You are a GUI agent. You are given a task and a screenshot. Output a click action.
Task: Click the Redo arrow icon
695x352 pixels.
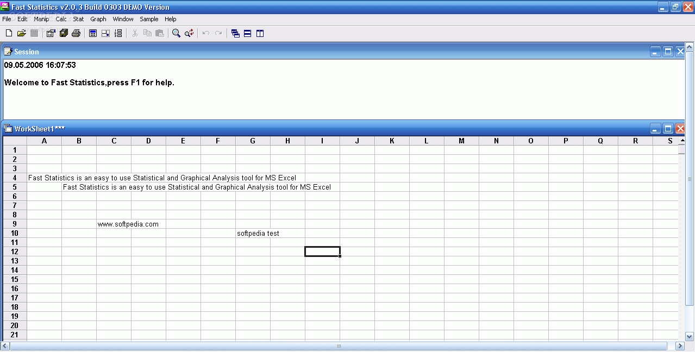[x=218, y=33]
